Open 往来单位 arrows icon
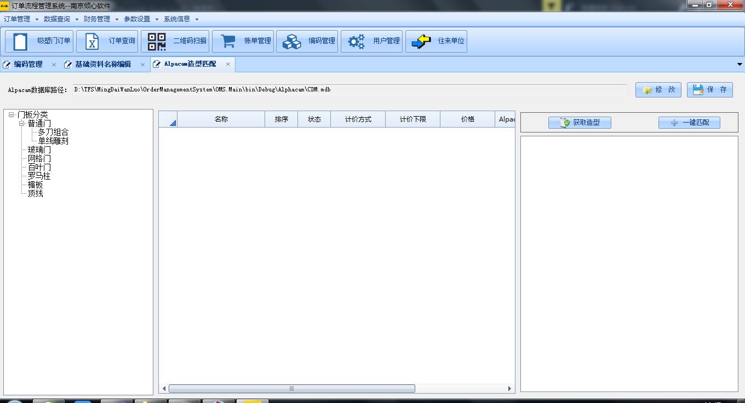The image size is (745, 403). 421,42
